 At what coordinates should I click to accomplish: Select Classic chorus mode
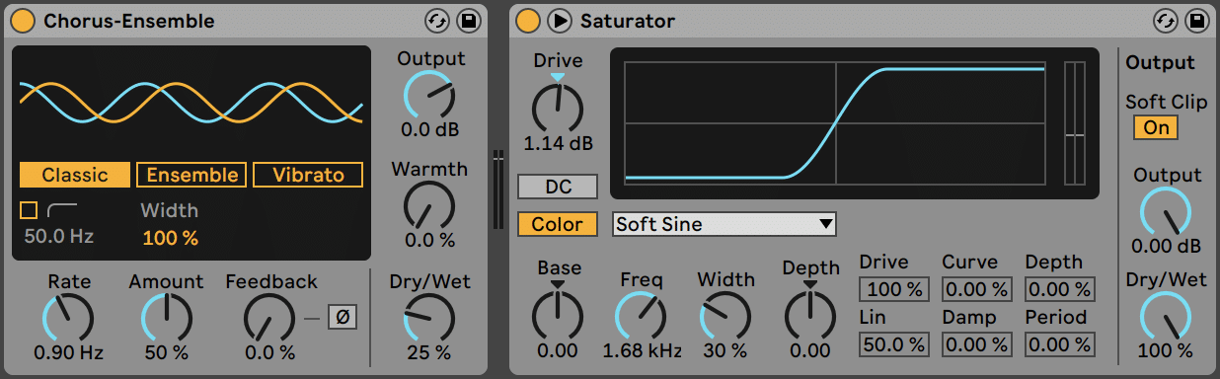(x=75, y=175)
